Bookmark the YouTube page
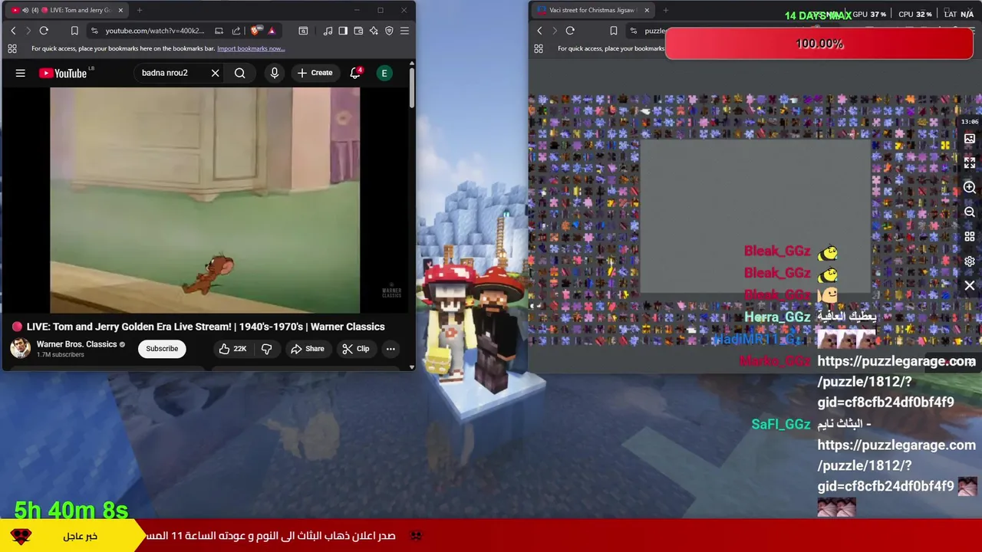 pos(74,31)
